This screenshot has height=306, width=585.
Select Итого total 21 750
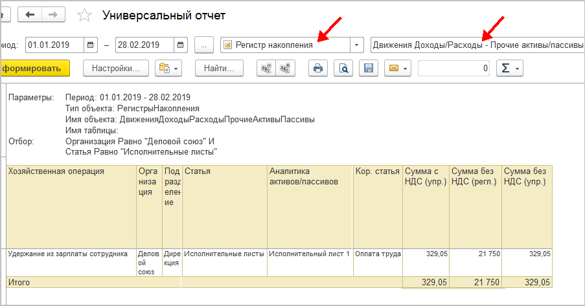(476, 282)
